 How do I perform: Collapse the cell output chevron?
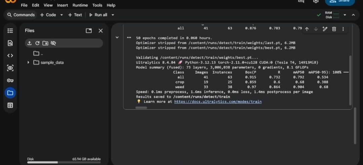click(x=117, y=37)
